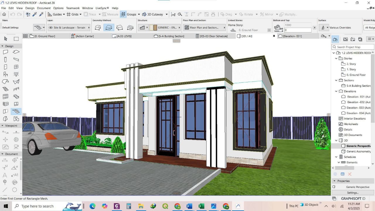Select the Camera tool under Viewpoint
The height and width of the screenshot is (211, 375).
pyautogui.click(x=16, y=147)
